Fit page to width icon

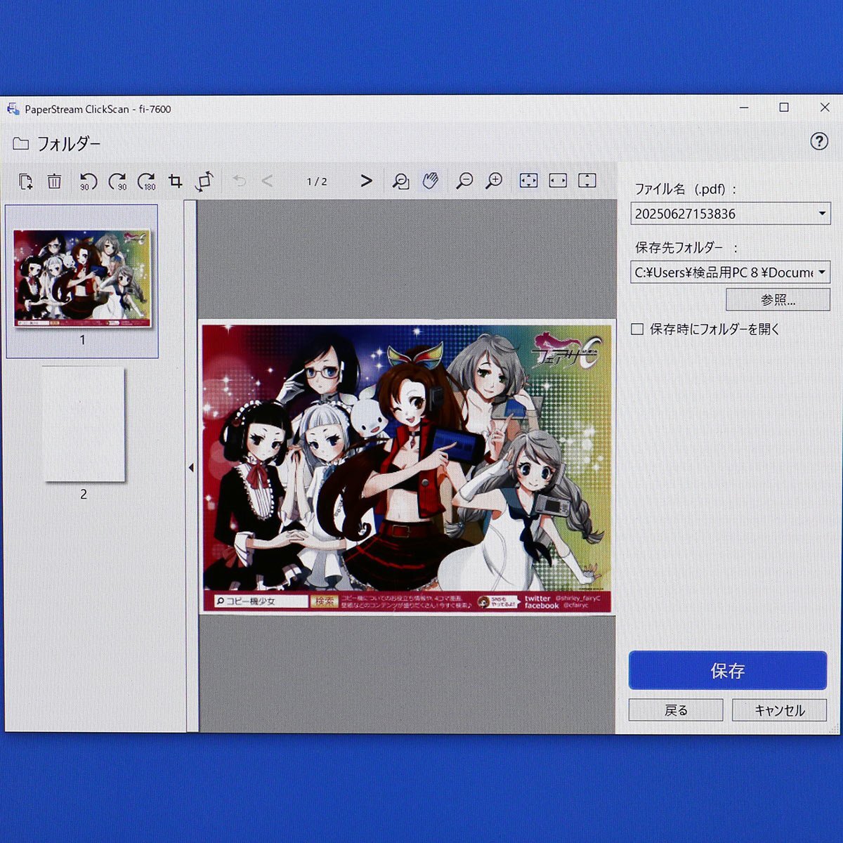point(558,181)
